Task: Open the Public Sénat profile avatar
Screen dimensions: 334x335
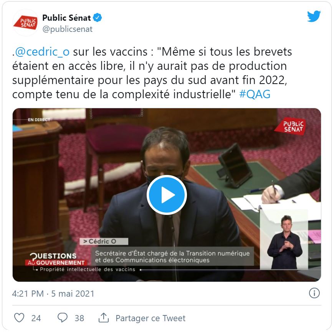Action: pyautogui.click(x=26, y=23)
